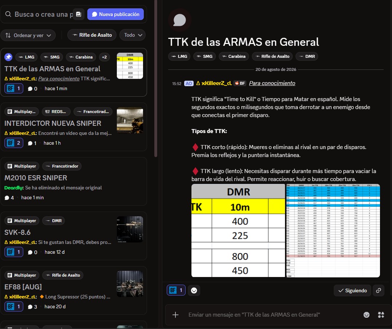Open M2010 ESR SNIPER post
392x329 pixels.
click(x=36, y=178)
